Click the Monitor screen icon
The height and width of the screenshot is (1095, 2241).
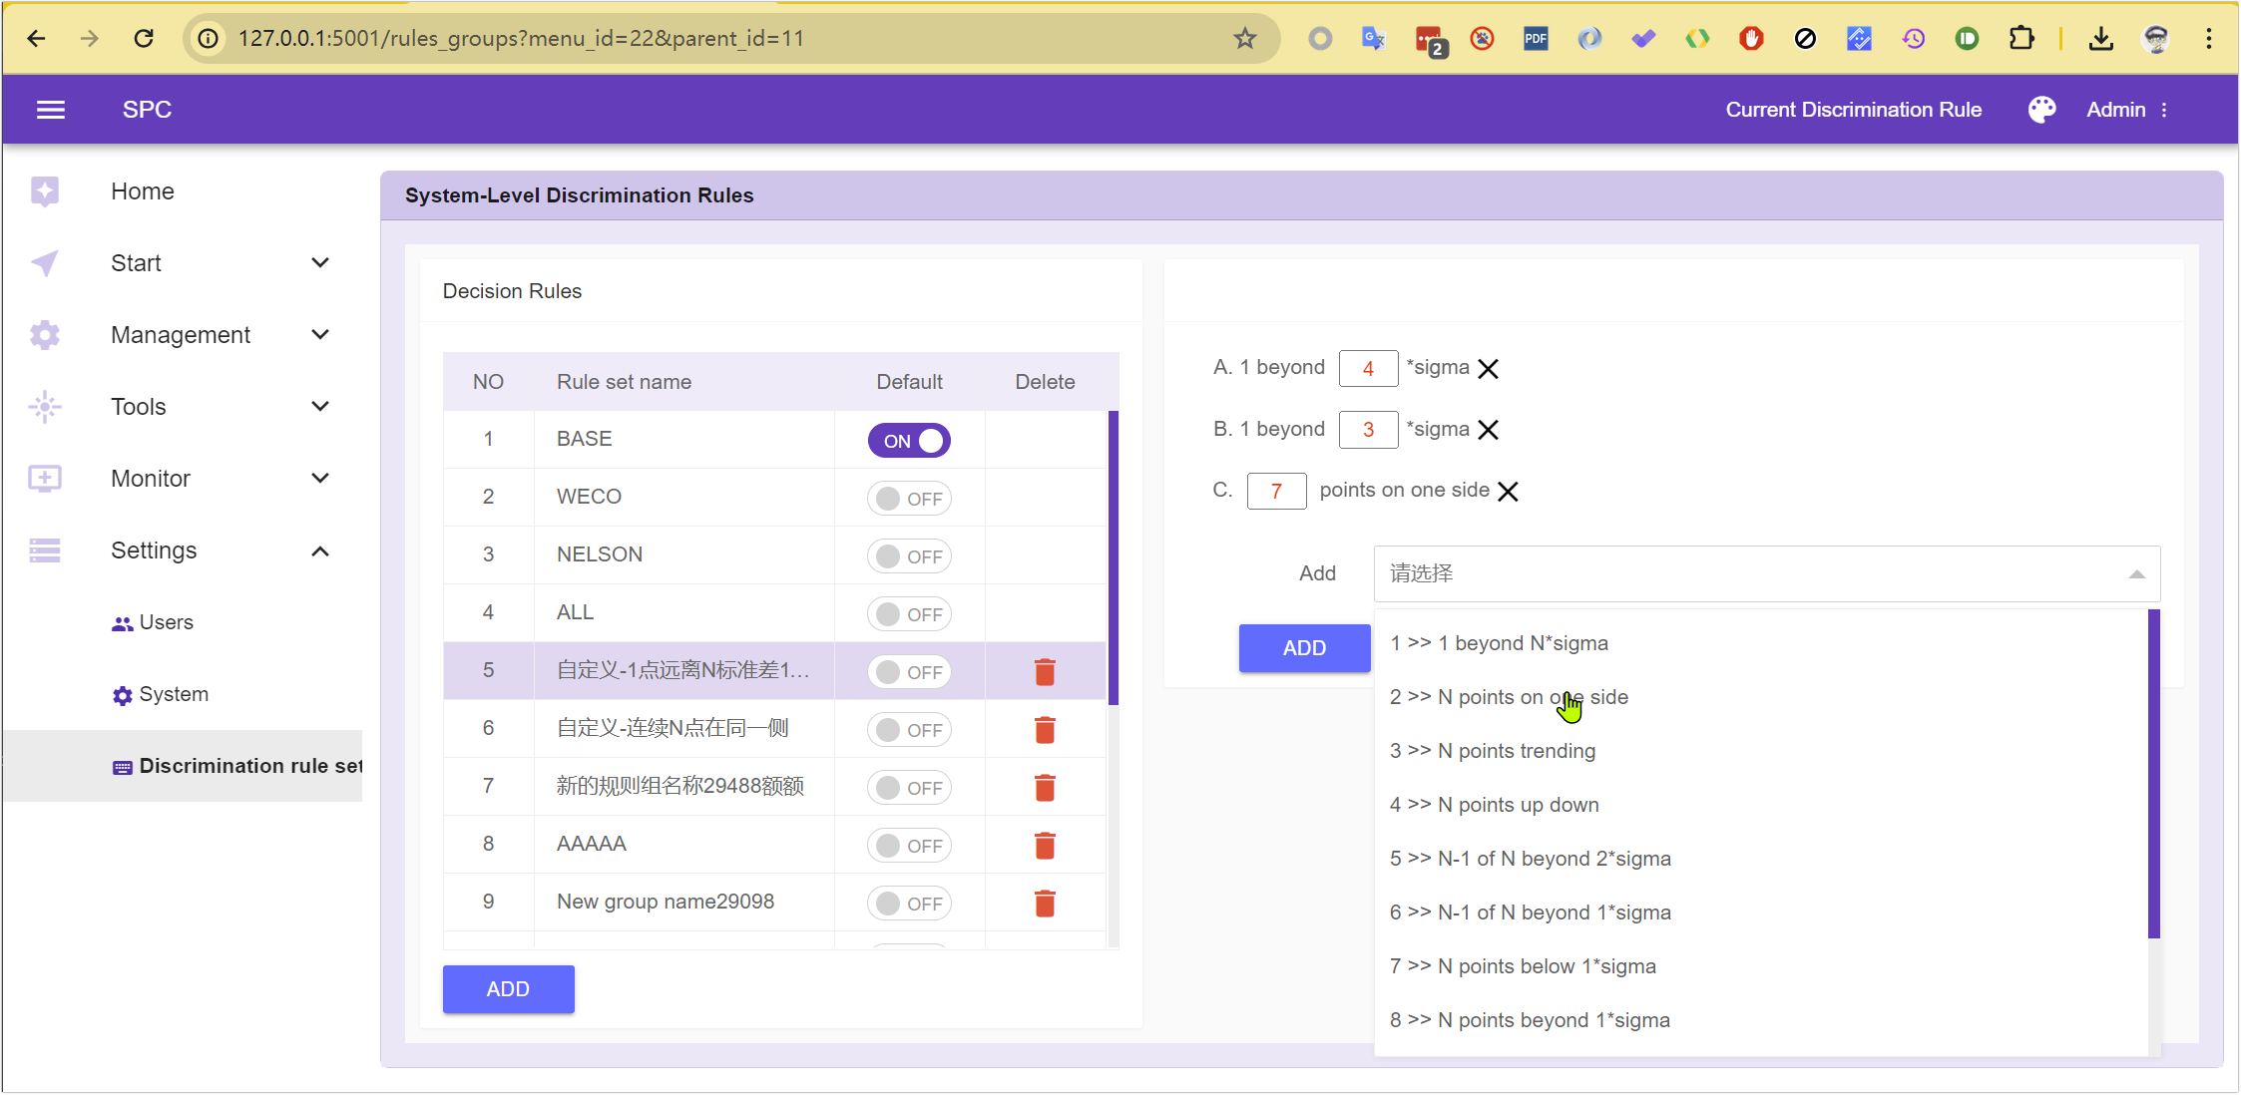[x=45, y=479]
